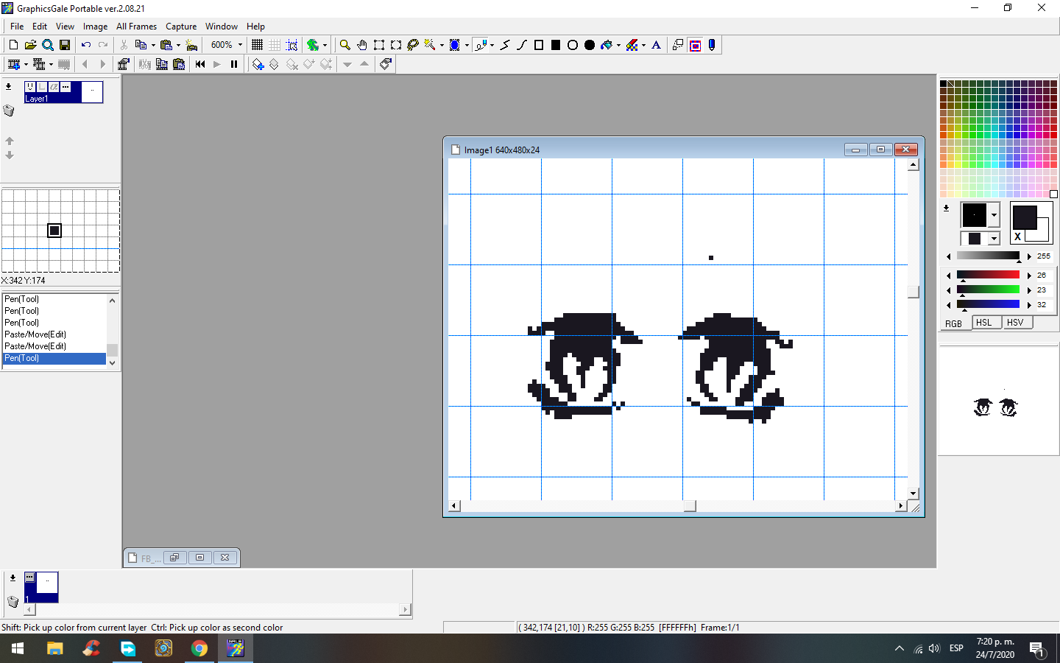Viewport: 1060px width, 663px height.
Task: Click the foreground color swap box
Action: click(1025, 218)
